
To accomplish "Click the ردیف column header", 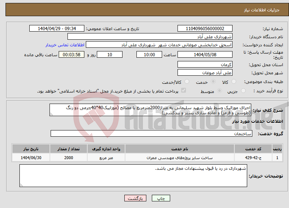I will [x=277, y=149].
